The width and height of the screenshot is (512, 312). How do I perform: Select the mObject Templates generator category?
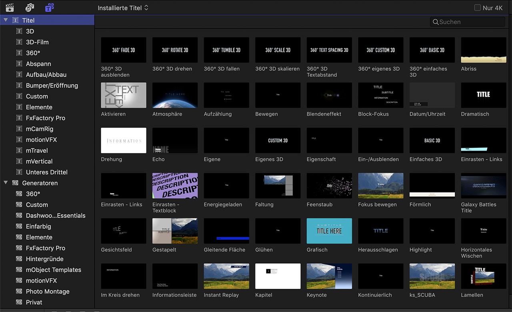53,270
